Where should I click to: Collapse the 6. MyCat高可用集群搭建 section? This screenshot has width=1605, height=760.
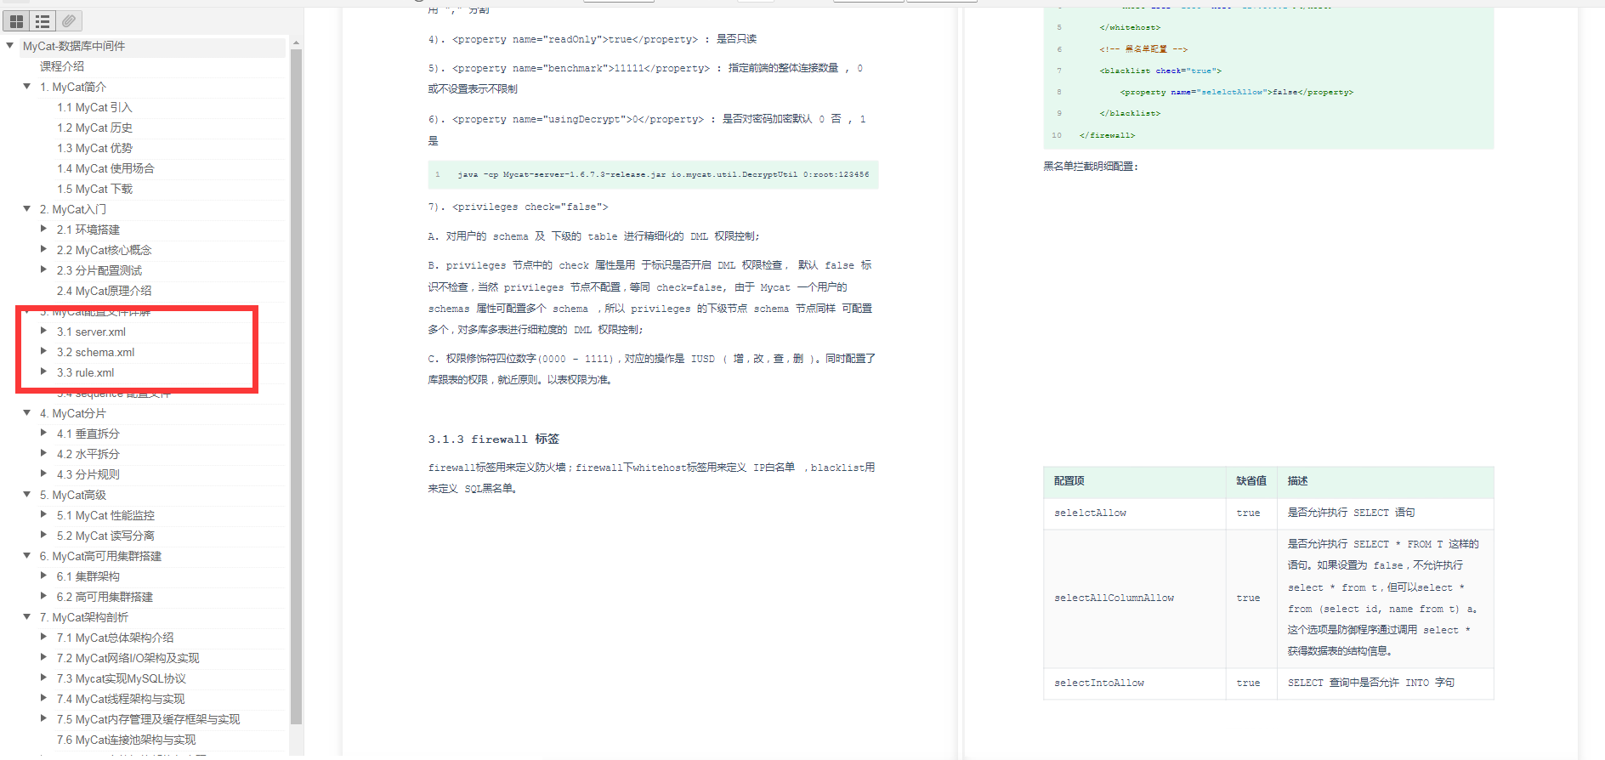pos(27,556)
